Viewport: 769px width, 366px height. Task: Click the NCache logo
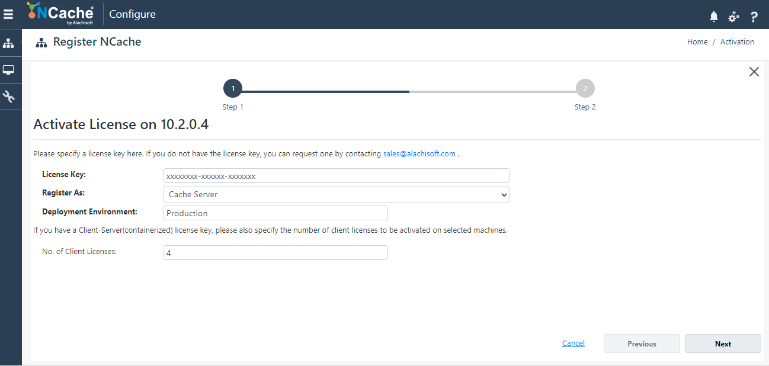coord(60,14)
